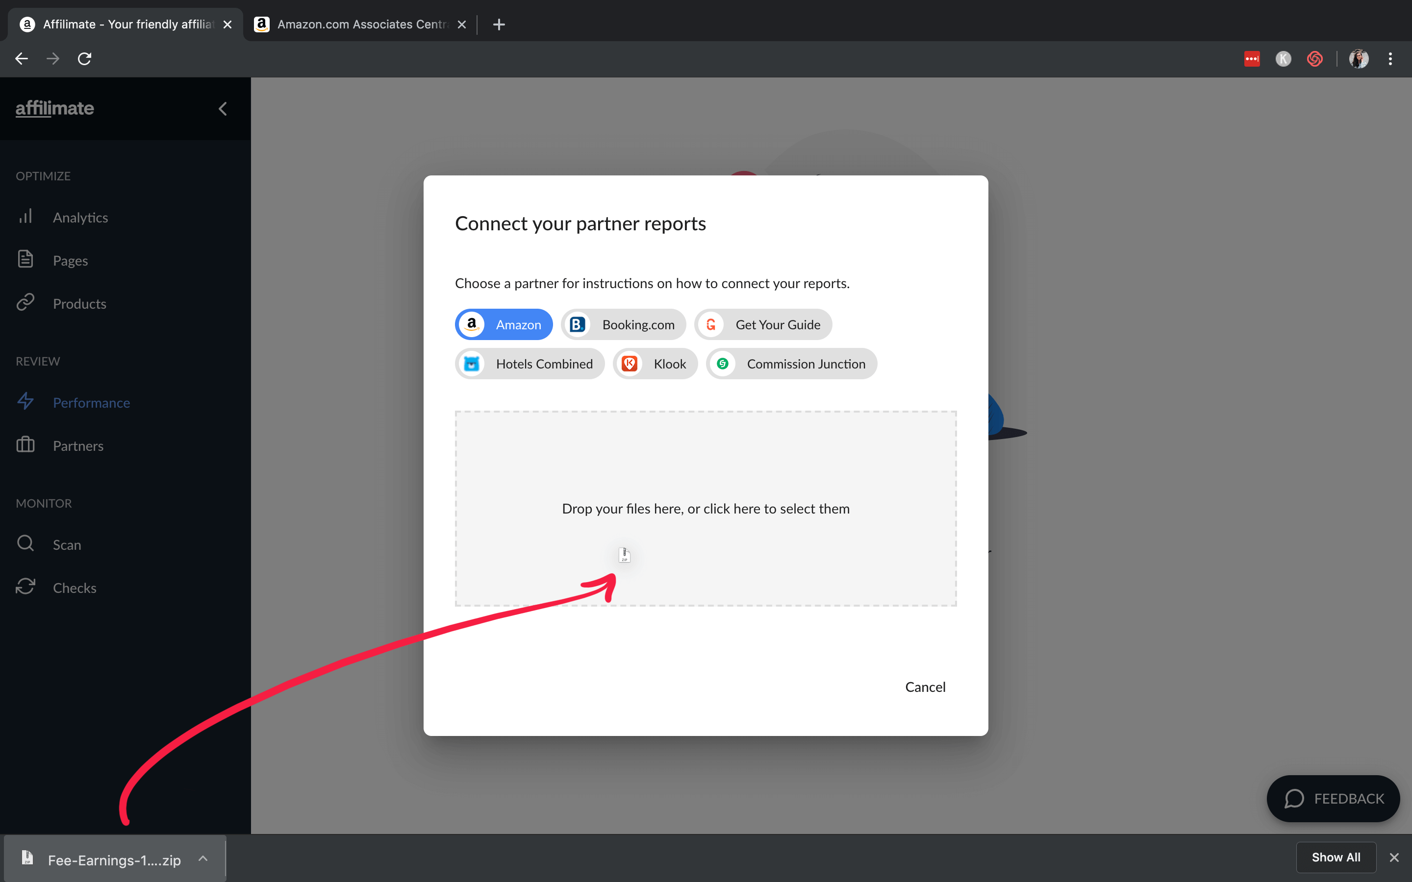Cancel the connect reports dialog
The image size is (1412, 882).
925,686
